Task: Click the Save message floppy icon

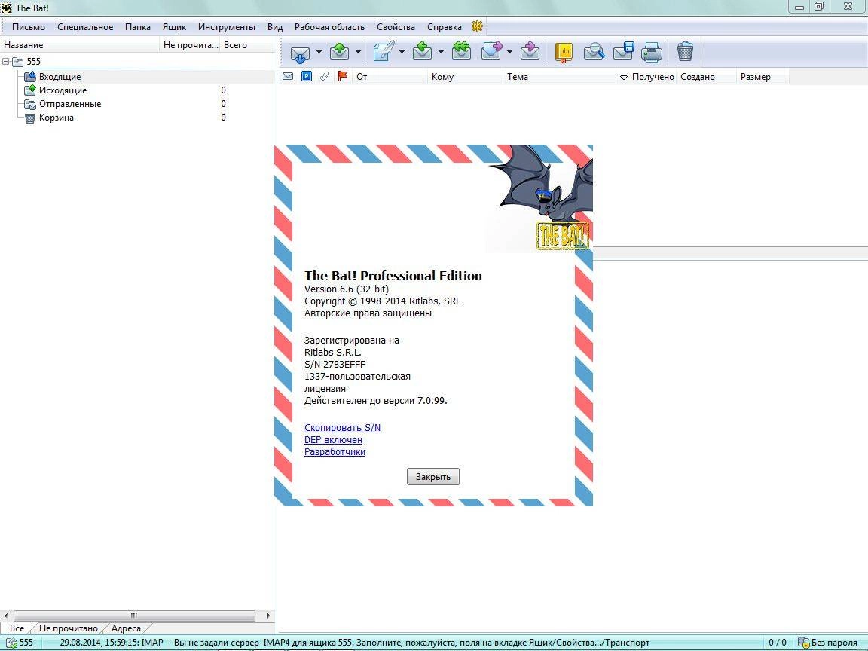Action: (x=623, y=51)
